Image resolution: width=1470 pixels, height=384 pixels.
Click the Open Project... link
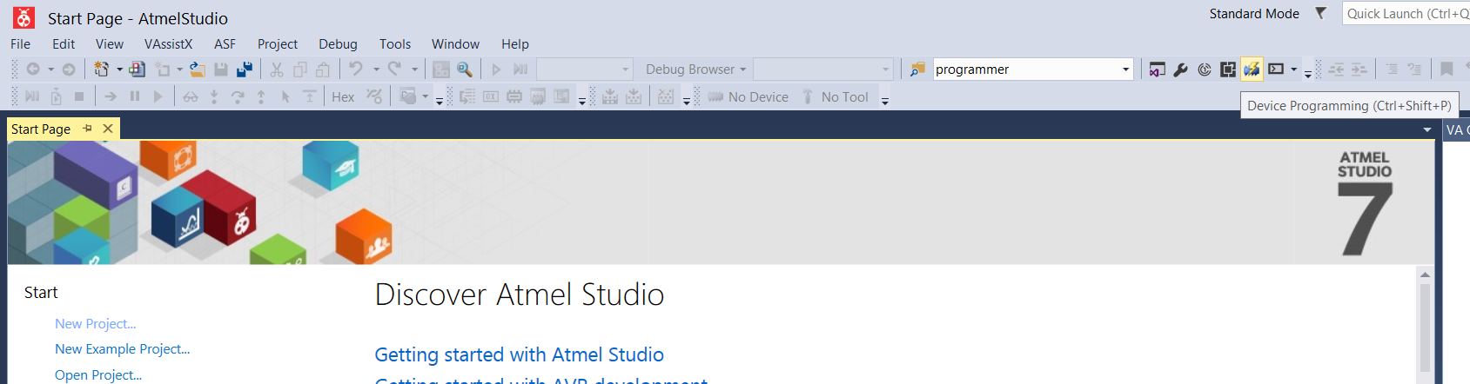tap(98, 374)
